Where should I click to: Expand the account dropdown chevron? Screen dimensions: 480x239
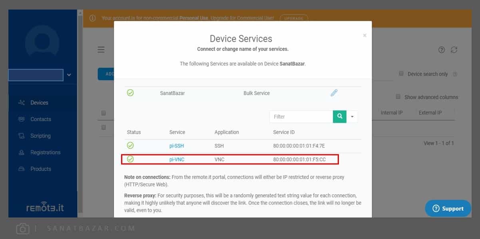click(69, 74)
